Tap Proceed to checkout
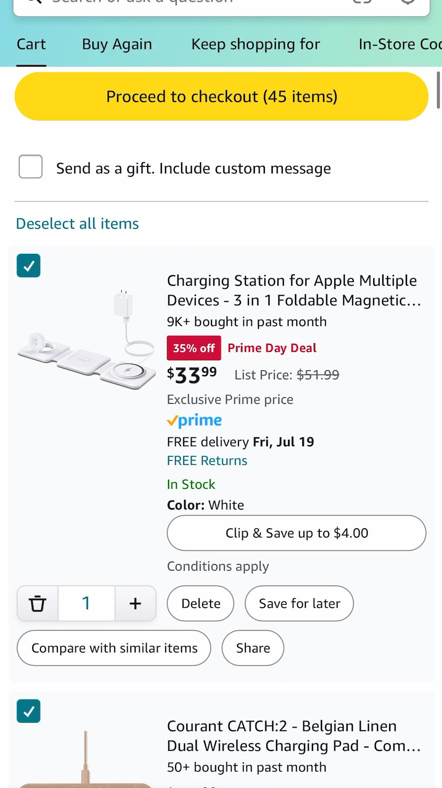 [221, 96]
